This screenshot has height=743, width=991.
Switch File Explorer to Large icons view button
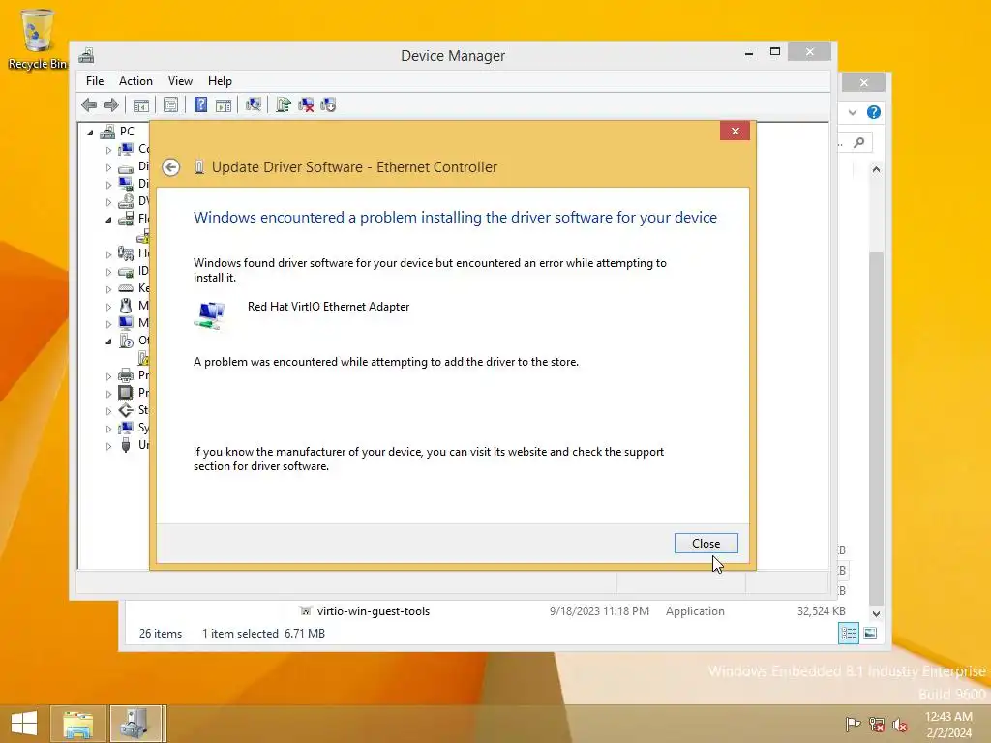click(x=870, y=633)
